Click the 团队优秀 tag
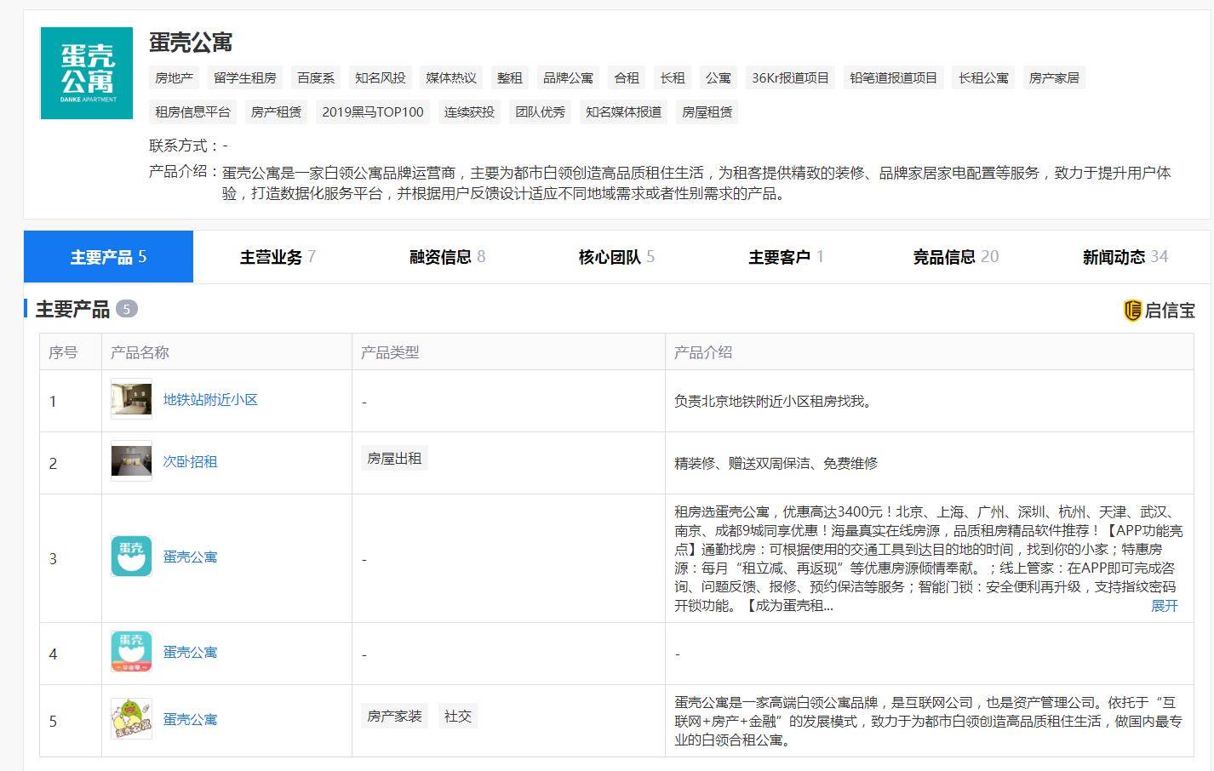The image size is (1214, 771). click(541, 111)
